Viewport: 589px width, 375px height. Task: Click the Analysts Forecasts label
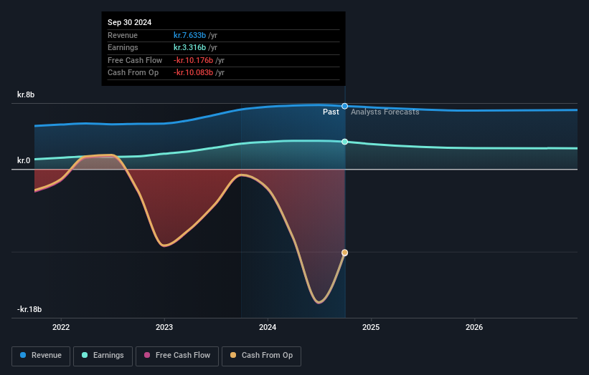(x=385, y=112)
